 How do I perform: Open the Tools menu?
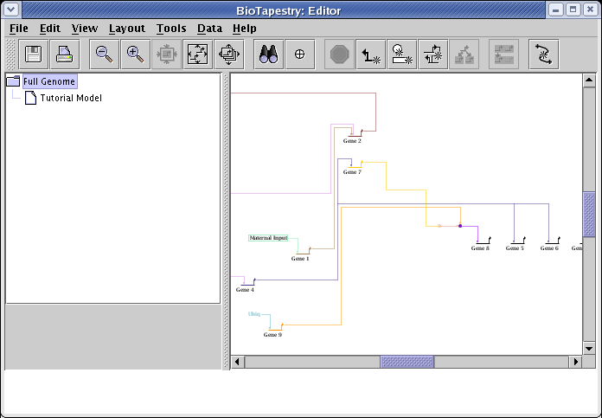pyautogui.click(x=171, y=28)
